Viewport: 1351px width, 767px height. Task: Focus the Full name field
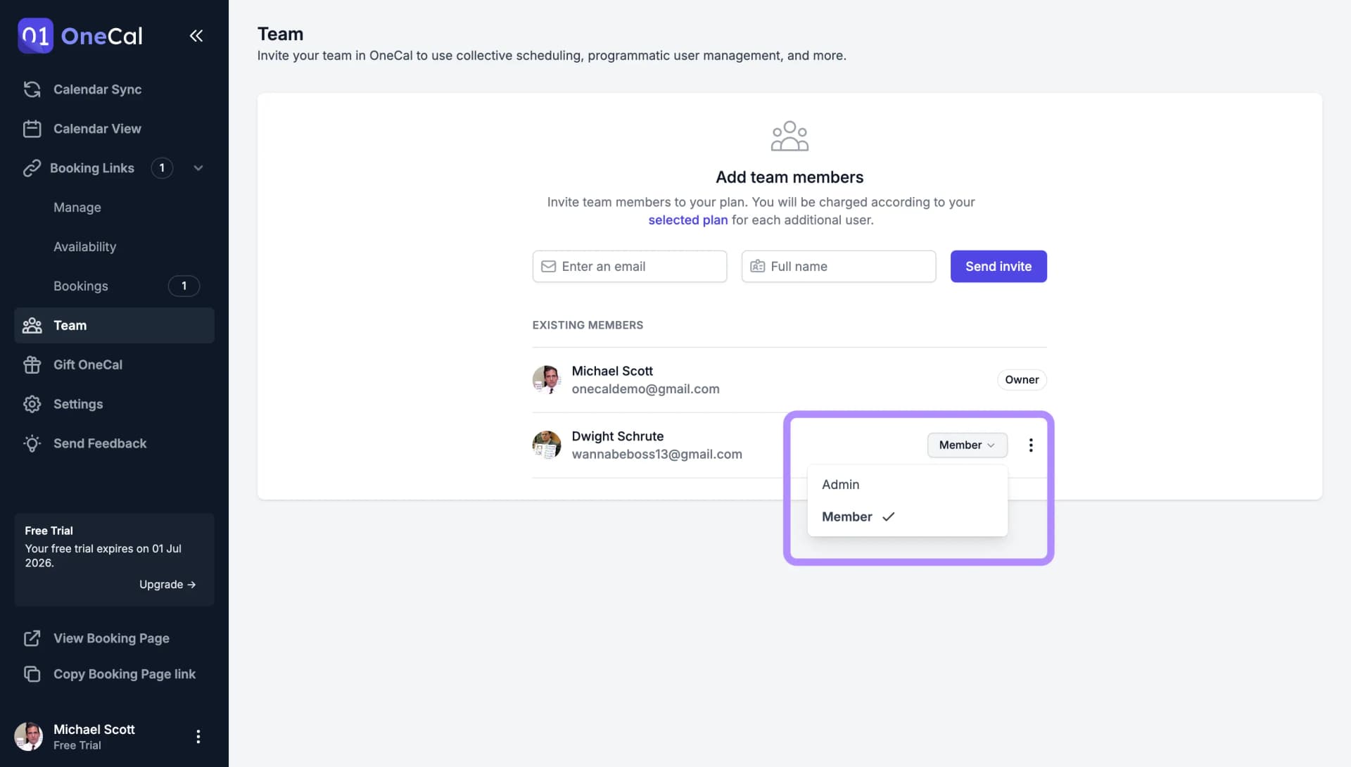tap(839, 267)
